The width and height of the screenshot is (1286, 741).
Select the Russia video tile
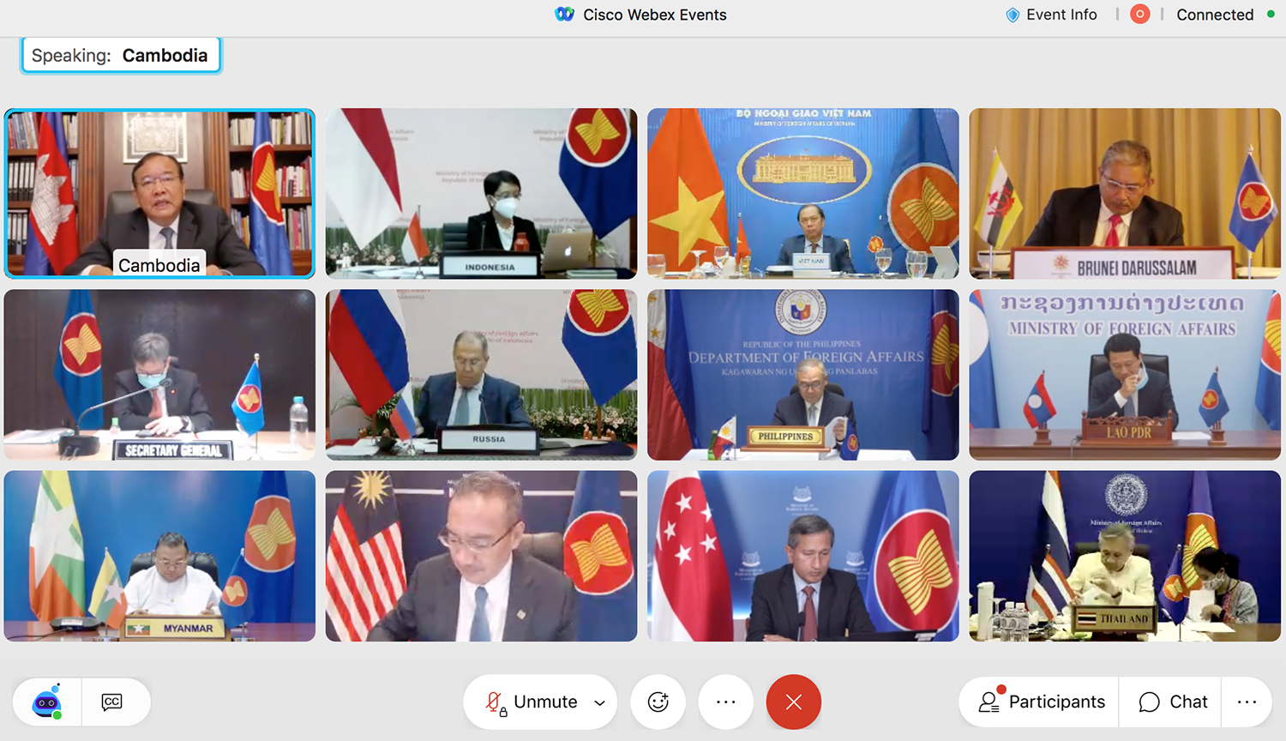point(481,374)
